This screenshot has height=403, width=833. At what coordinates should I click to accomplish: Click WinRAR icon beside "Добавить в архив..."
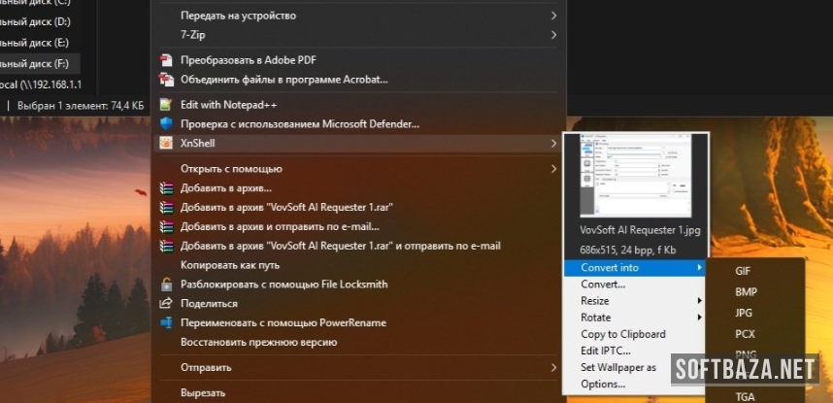(166, 187)
